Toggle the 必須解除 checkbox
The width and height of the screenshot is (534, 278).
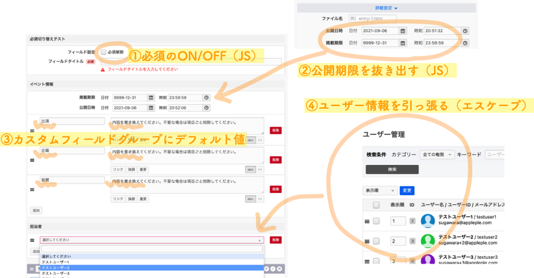tap(104, 52)
